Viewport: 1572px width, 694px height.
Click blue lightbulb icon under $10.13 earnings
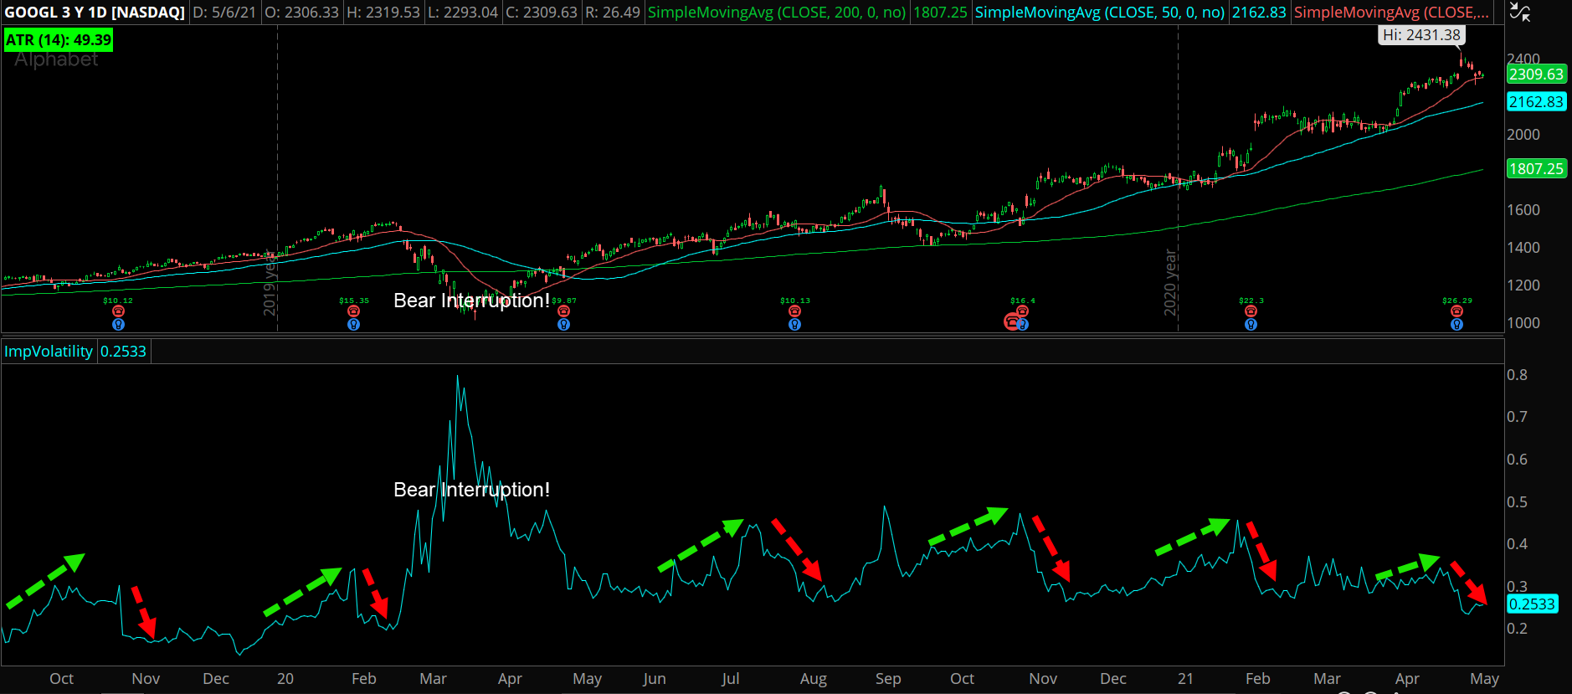pyautogui.click(x=794, y=324)
